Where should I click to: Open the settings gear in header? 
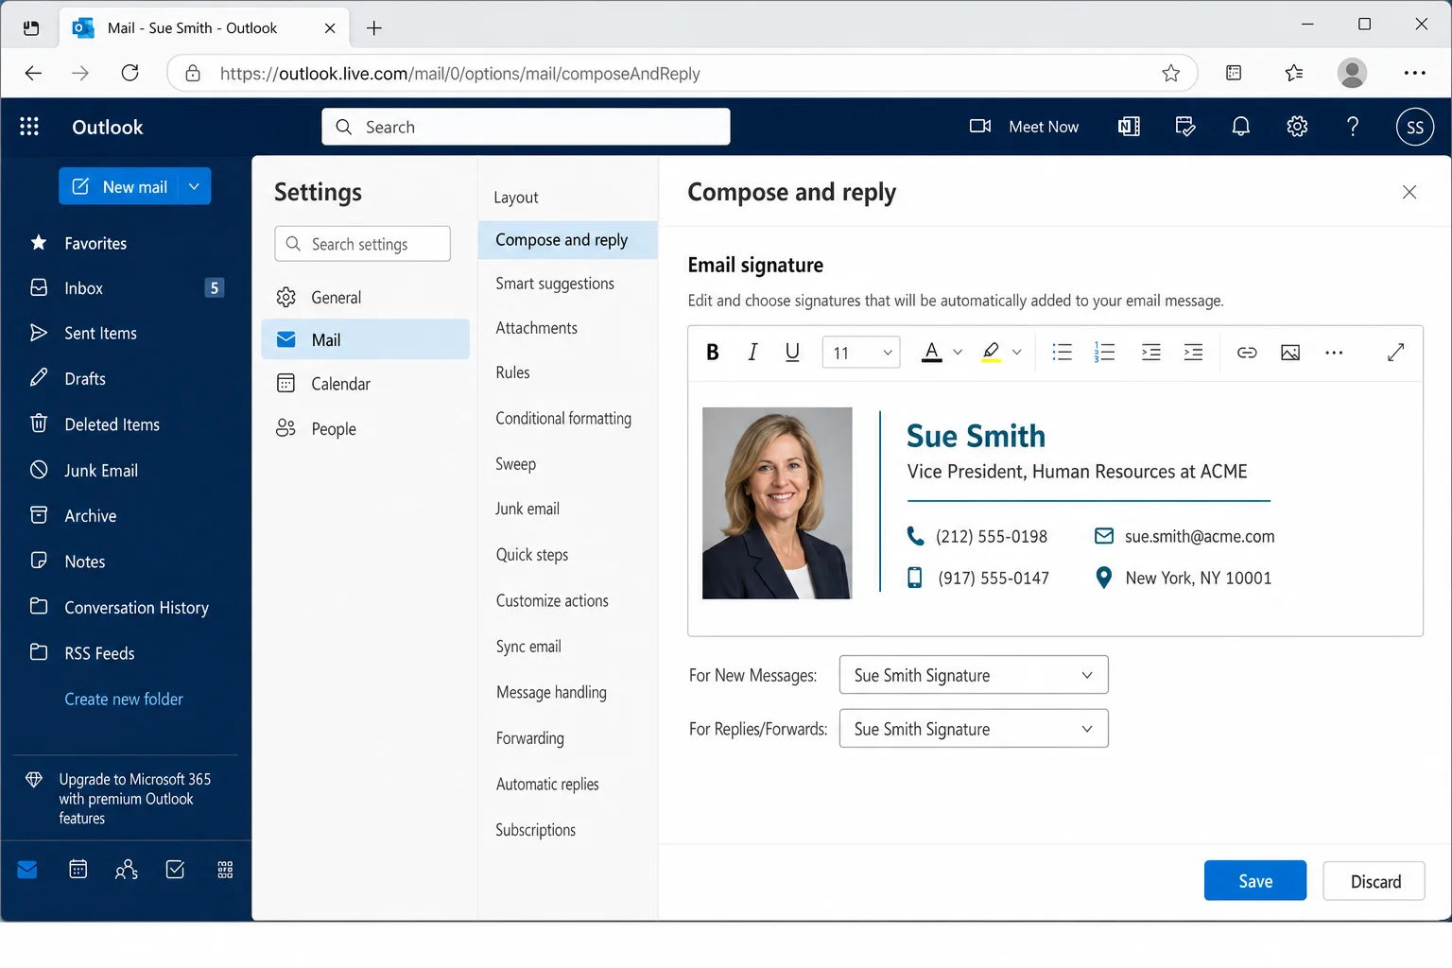pos(1297,127)
